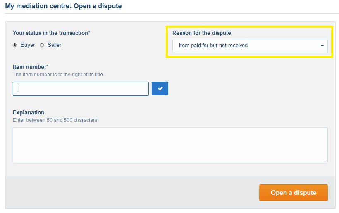Viewport: 339px width, 213px height.
Task: Click the resize grip icon of Explanation box
Action: [325, 161]
